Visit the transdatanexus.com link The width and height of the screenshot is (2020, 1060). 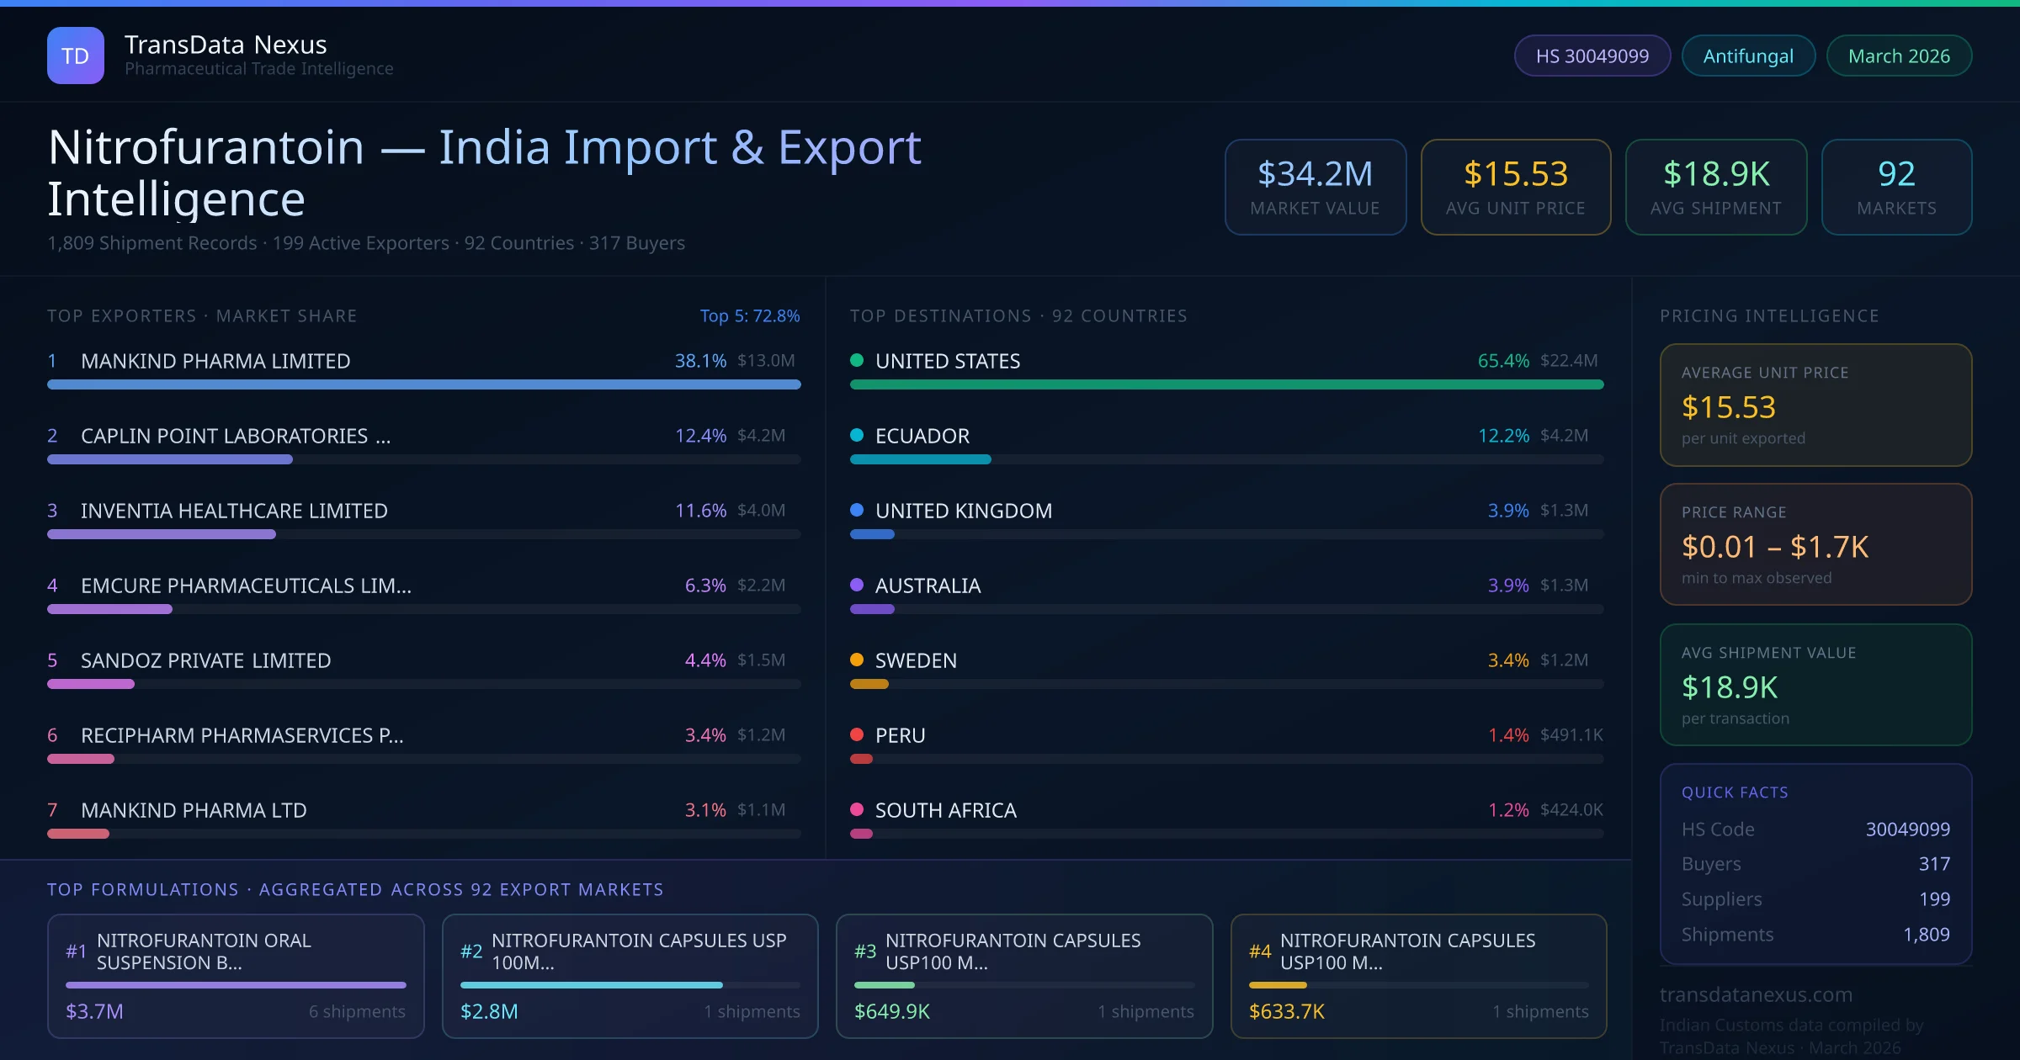1756,994
